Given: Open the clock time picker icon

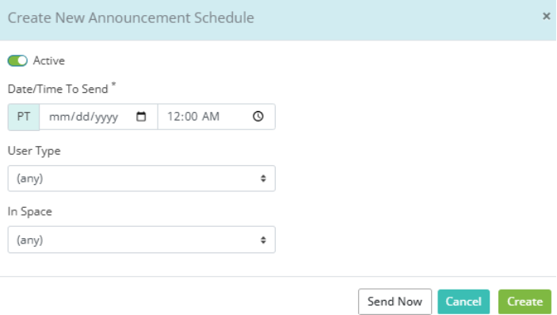Looking at the screenshot, I should (x=258, y=117).
